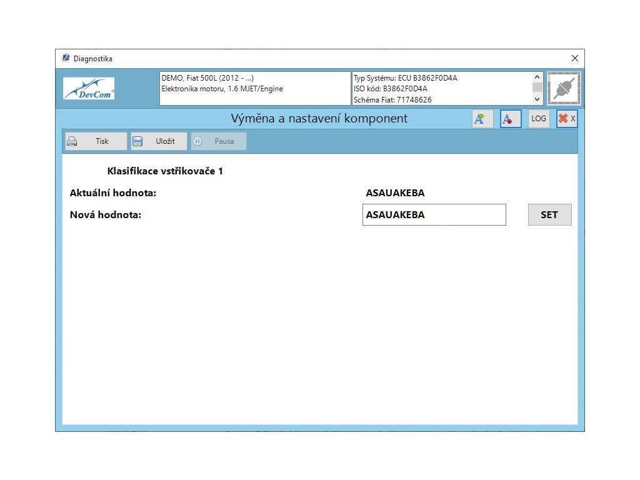This screenshot has height=480, width=640.
Task: Click the 'Nová hodnota:' label
Action: click(x=106, y=215)
